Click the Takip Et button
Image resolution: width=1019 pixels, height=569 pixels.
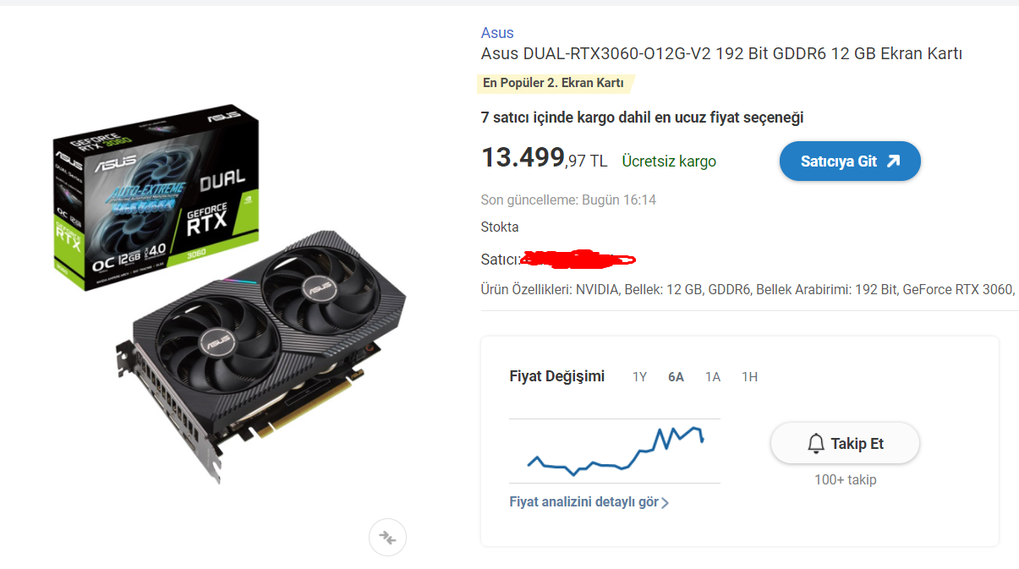coord(845,443)
